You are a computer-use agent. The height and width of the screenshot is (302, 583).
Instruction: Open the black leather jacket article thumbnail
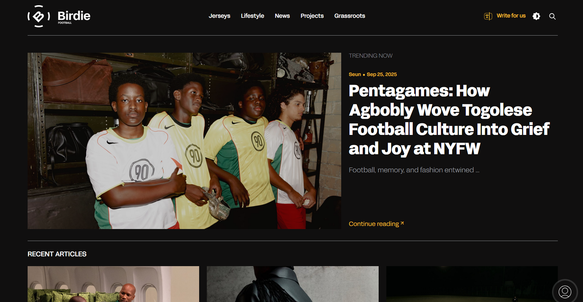292,284
